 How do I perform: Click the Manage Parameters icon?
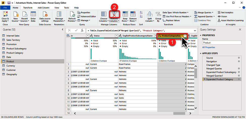coord(59,14)
